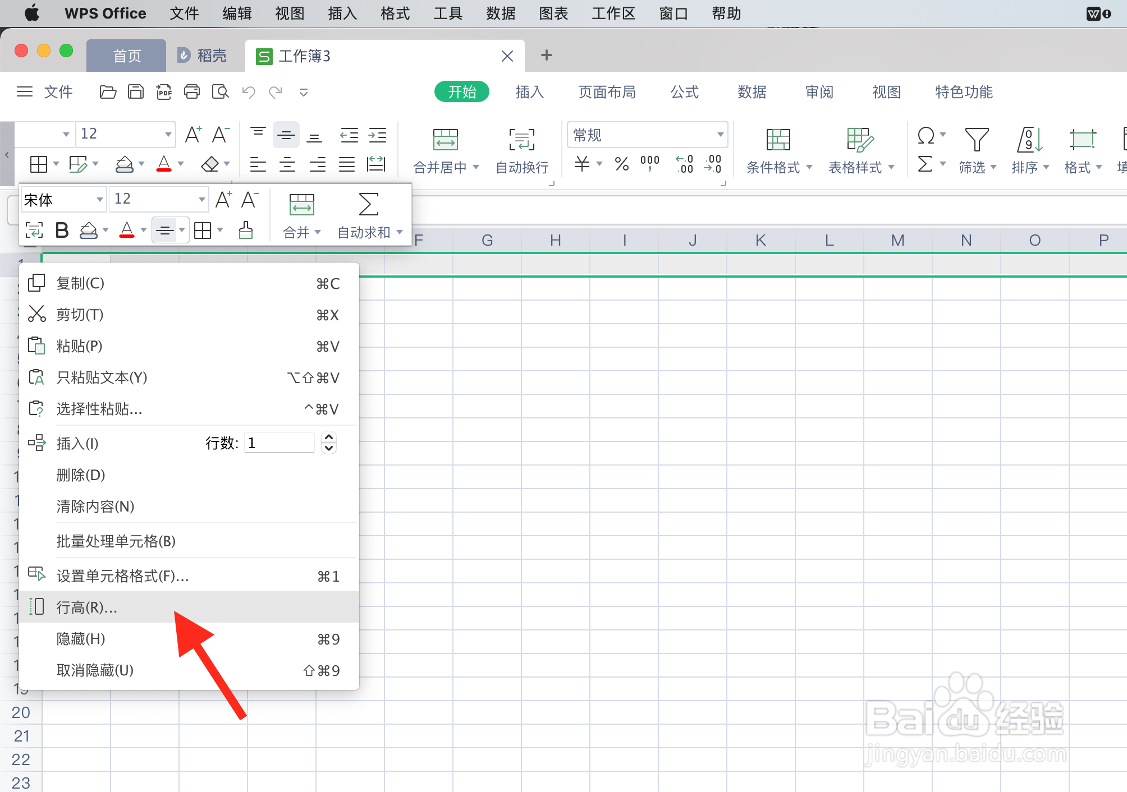
Task: Choose 行高(R)... in context menu
Action: [87, 607]
